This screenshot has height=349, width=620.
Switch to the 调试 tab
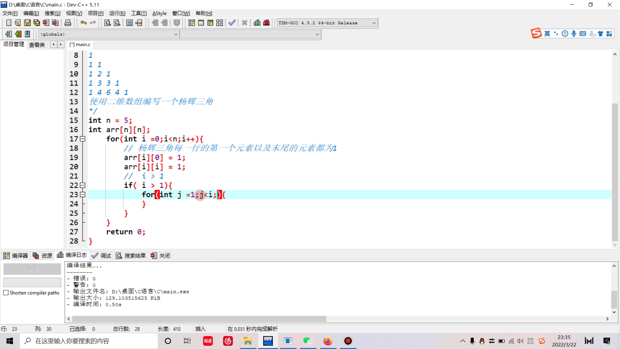tap(101, 256)
